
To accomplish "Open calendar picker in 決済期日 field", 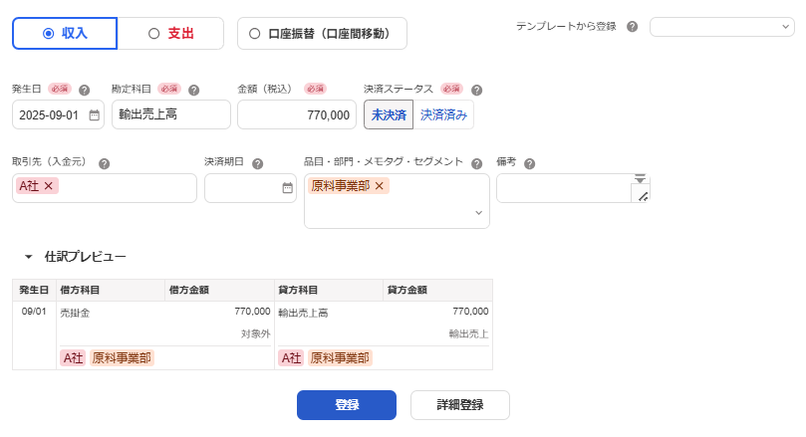I will [287, 188].
